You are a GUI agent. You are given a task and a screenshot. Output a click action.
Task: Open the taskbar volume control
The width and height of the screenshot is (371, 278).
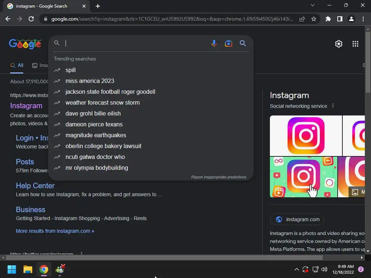pyautogui.click(x=324, y=269)
